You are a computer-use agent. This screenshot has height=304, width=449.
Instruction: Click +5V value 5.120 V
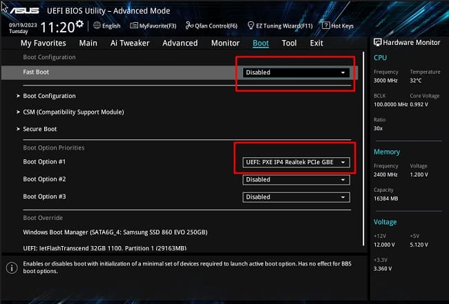pyautogui.click(x=419, y=245)
